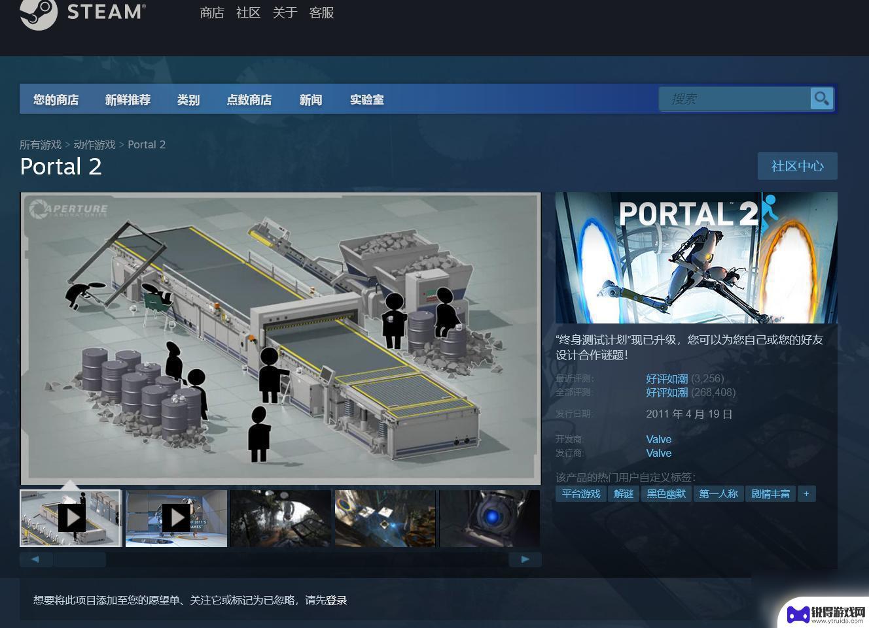Viewport: 869px width, 628px height.
Task: Select the 解谜 tag
Action: tap(624, 494)
